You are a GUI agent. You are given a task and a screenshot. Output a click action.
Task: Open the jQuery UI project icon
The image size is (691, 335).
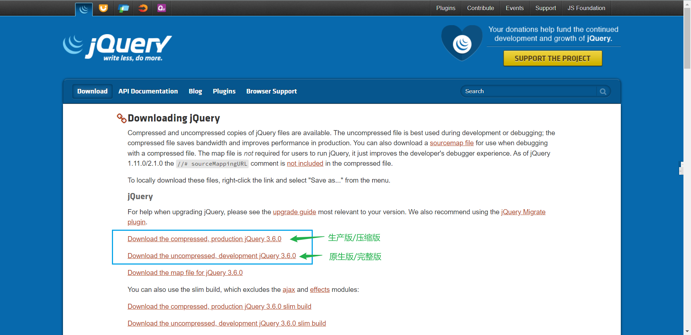(103, 8)
